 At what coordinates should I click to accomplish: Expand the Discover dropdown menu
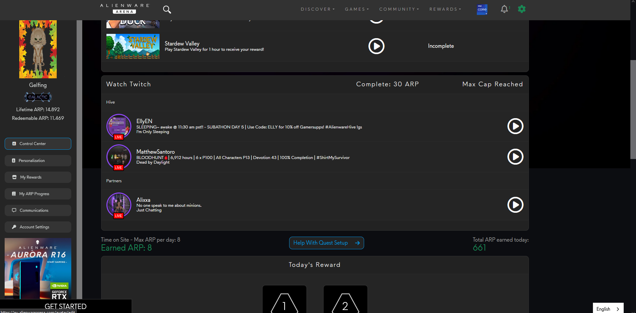pyautogui.click(x=317, y=9)
